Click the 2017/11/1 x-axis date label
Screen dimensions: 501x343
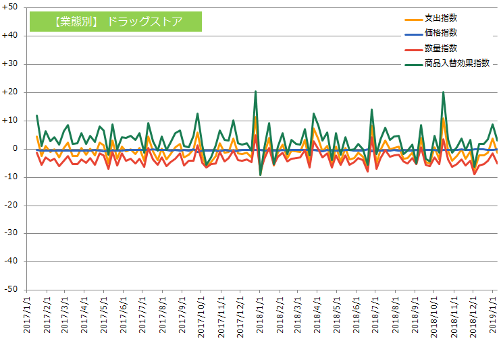pyautogui.click(x=221, y=317)
